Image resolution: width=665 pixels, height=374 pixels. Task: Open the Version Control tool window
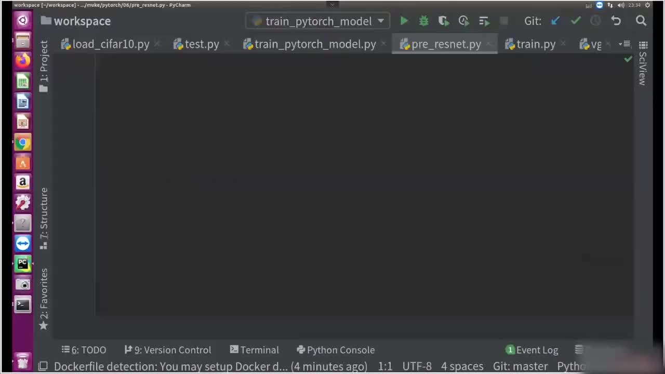point(168,350)
